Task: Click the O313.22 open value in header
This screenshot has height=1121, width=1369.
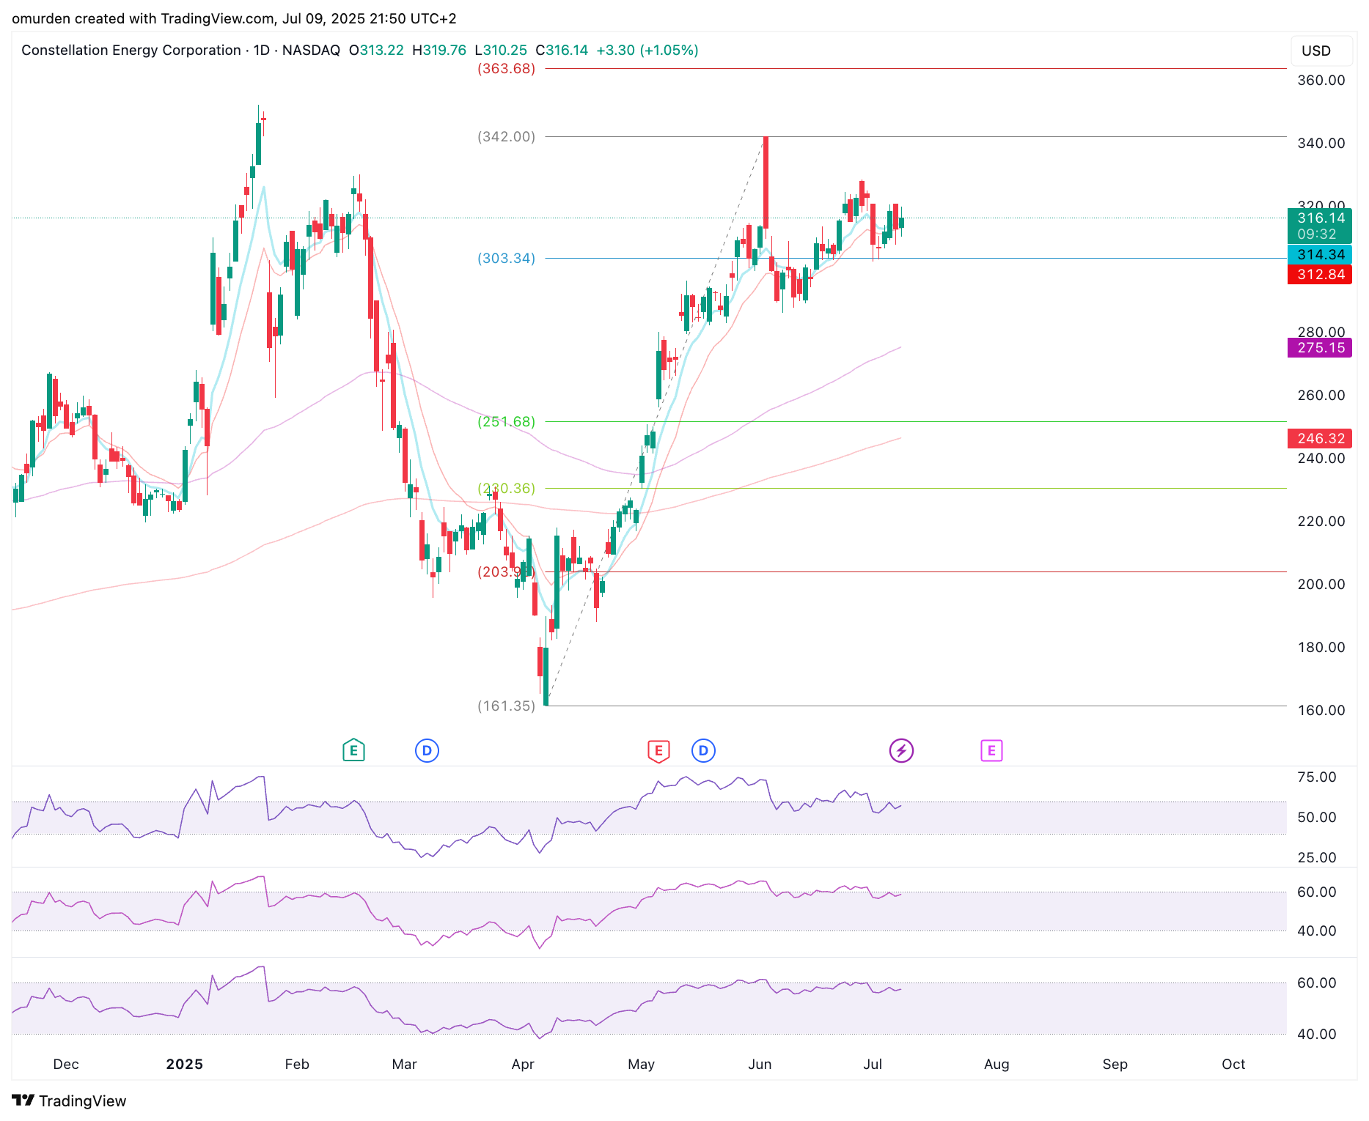Action: pyautogui.click(x=376, y=50)
